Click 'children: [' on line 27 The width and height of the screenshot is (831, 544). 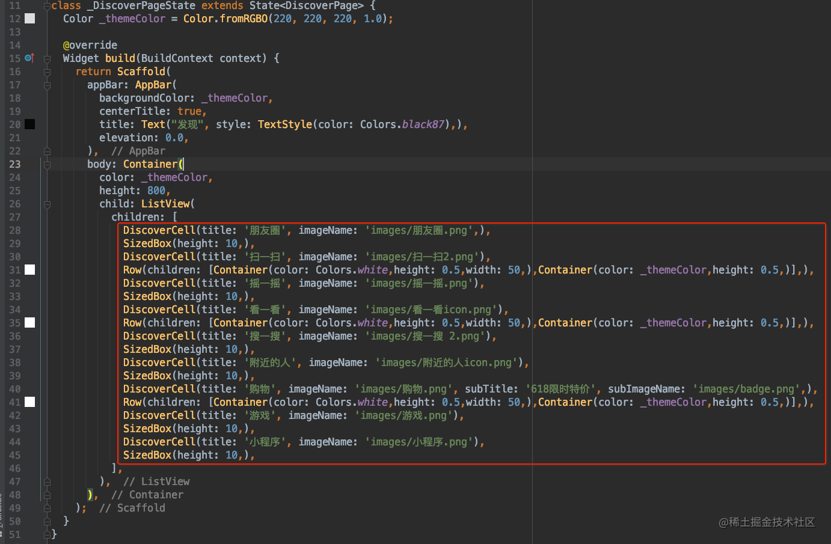(144, 217)
